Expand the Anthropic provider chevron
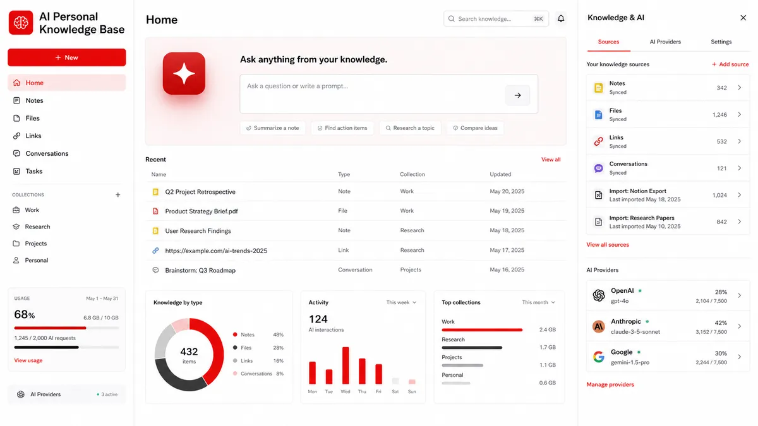The image size is (758, 426). click(740, 326)
